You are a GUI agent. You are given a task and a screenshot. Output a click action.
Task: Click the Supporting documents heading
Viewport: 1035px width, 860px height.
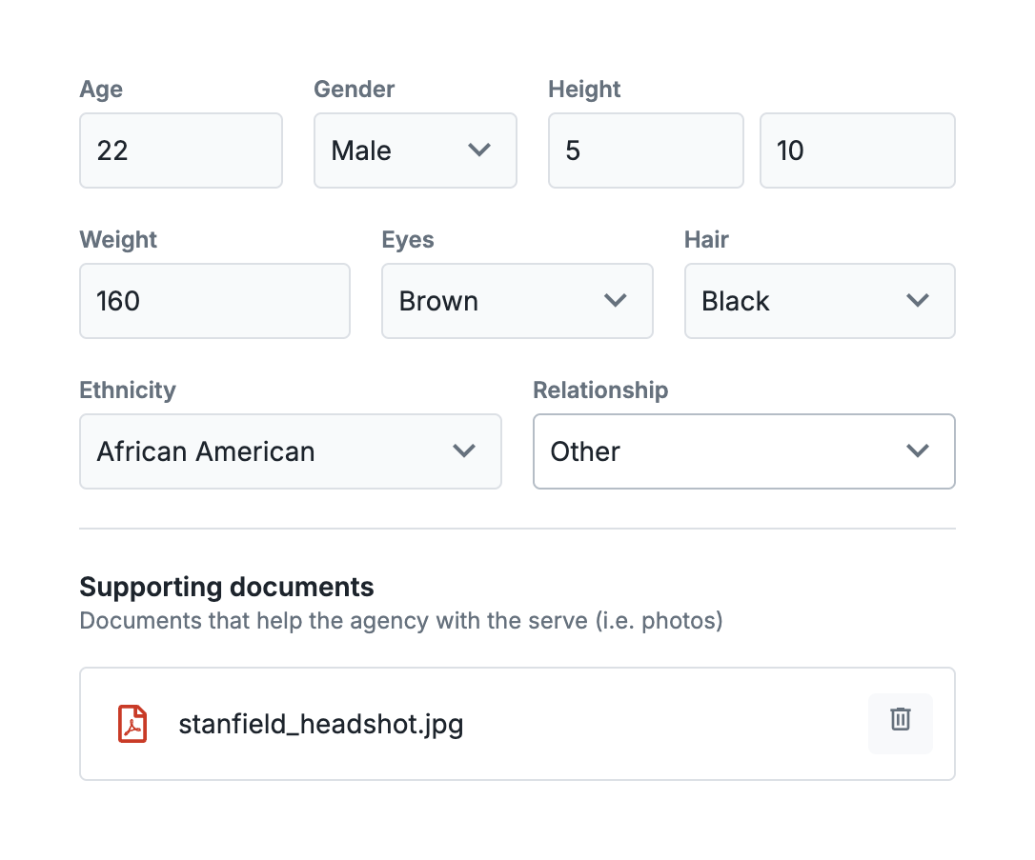(x=227, y=587)
